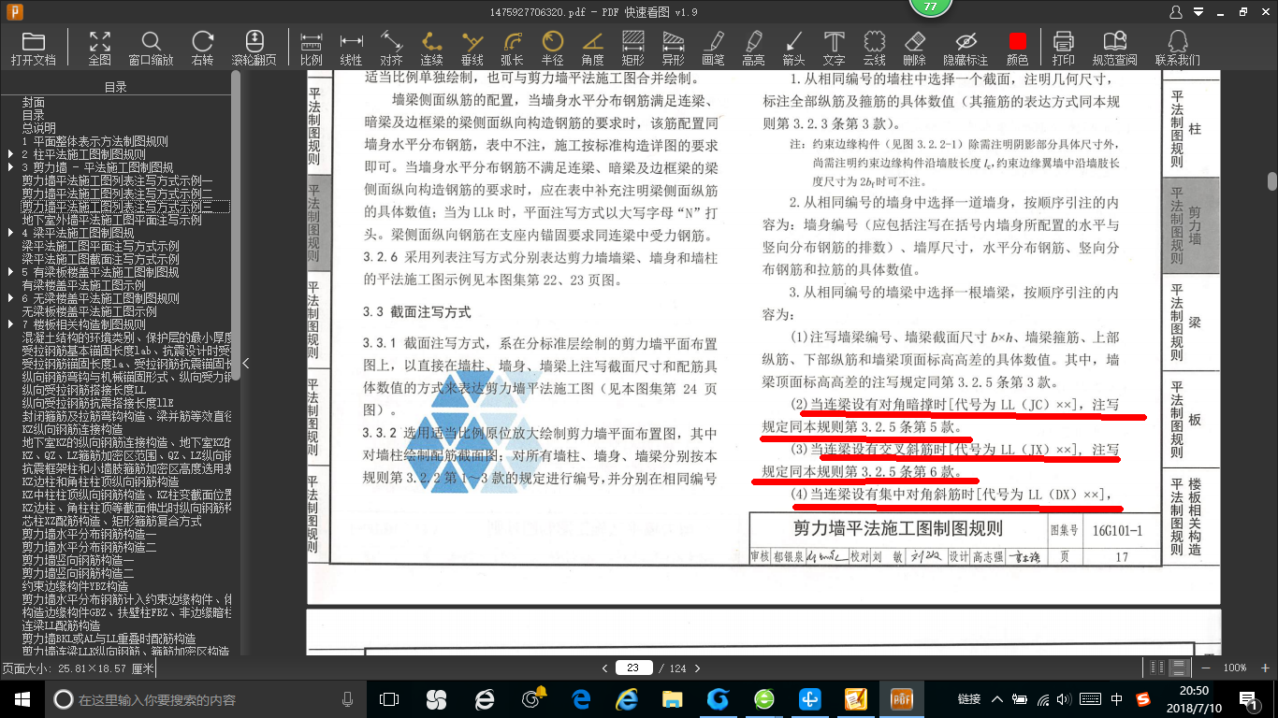The height and width of the screenshot is (718, 1278).
Task: Open bookmark 纵向受拉钢筋搭接长度LL
Action: point(84,390)
